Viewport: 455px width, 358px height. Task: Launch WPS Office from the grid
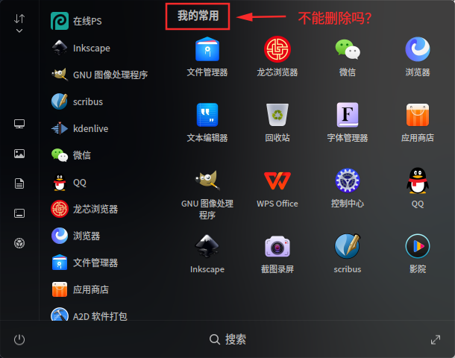click(x=277, y=188)
